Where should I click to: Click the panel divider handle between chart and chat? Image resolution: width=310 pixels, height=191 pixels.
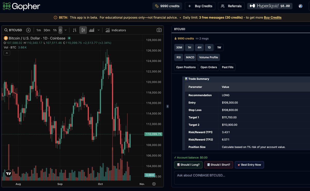[x=167, y=106]
